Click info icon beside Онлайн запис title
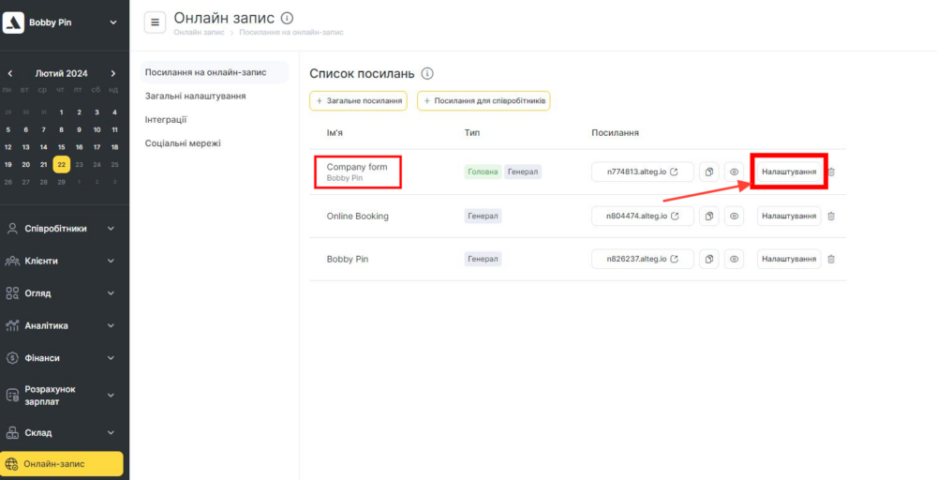 point(287,18)
